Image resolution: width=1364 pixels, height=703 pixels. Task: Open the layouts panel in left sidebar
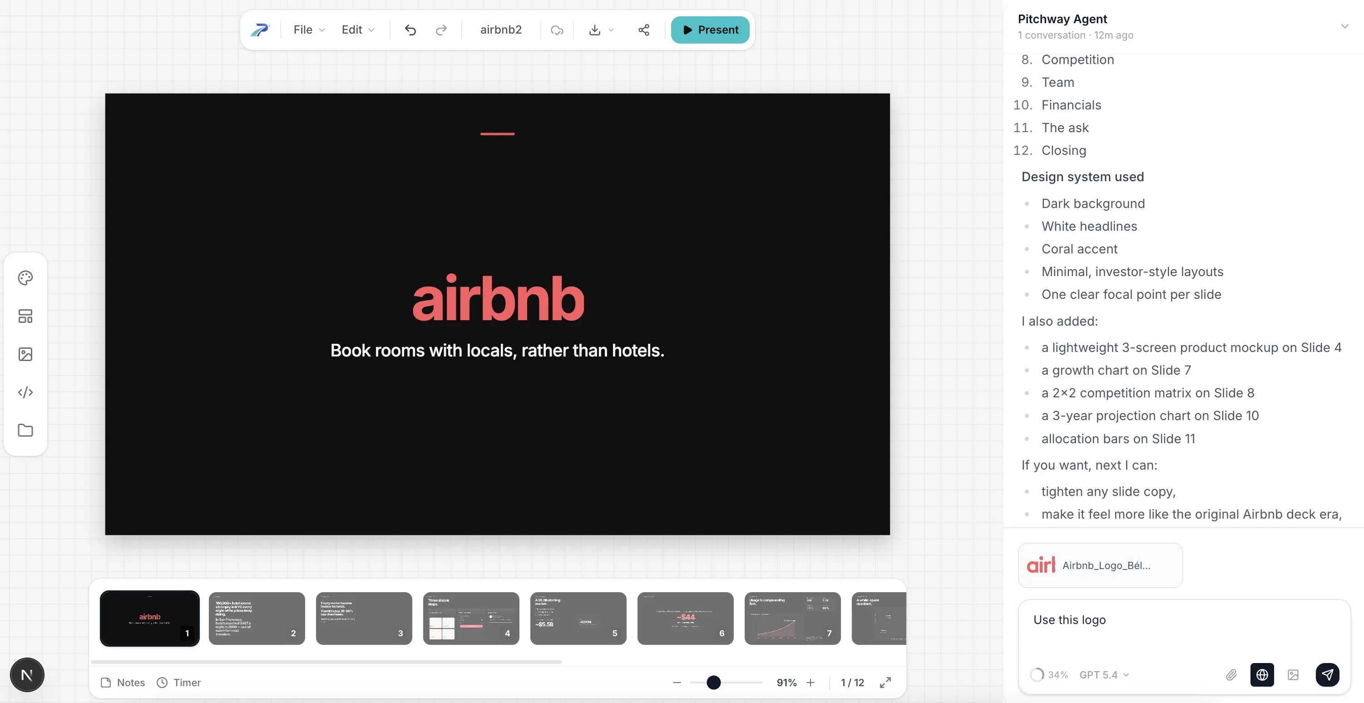[25, 316]
